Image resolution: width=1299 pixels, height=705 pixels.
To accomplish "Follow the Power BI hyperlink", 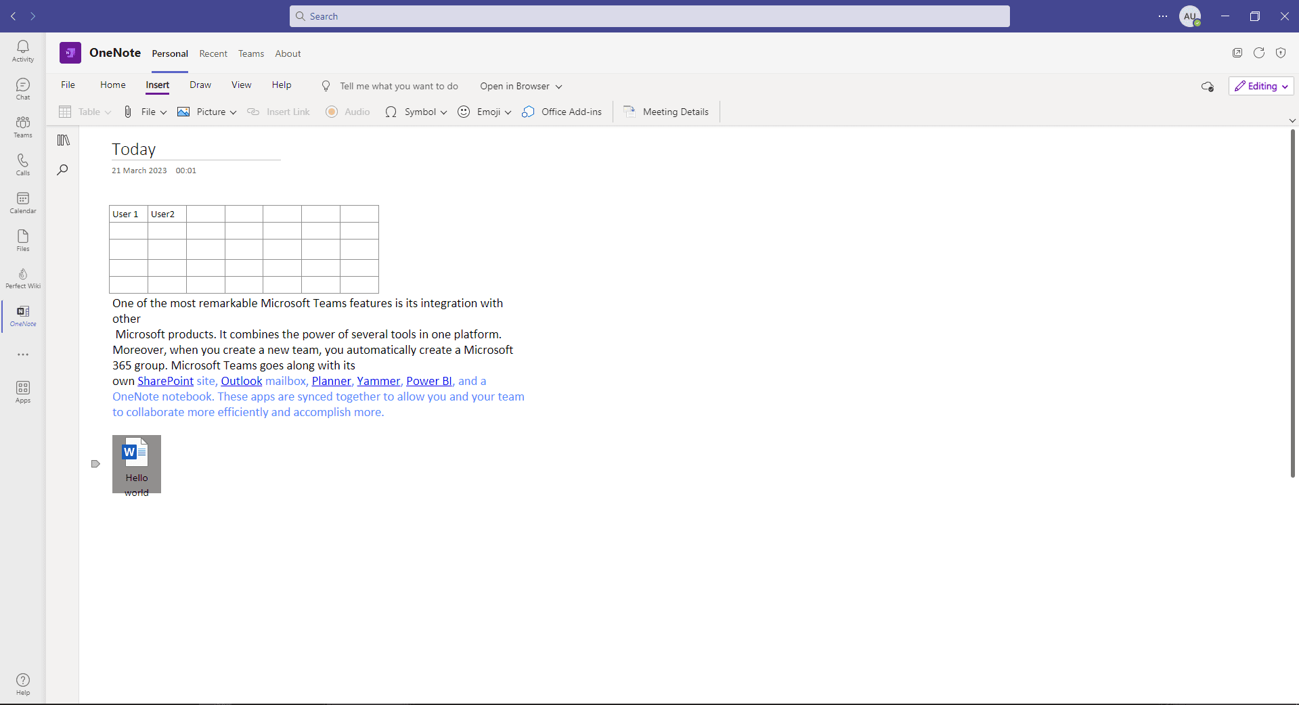I will coord(429,381).
